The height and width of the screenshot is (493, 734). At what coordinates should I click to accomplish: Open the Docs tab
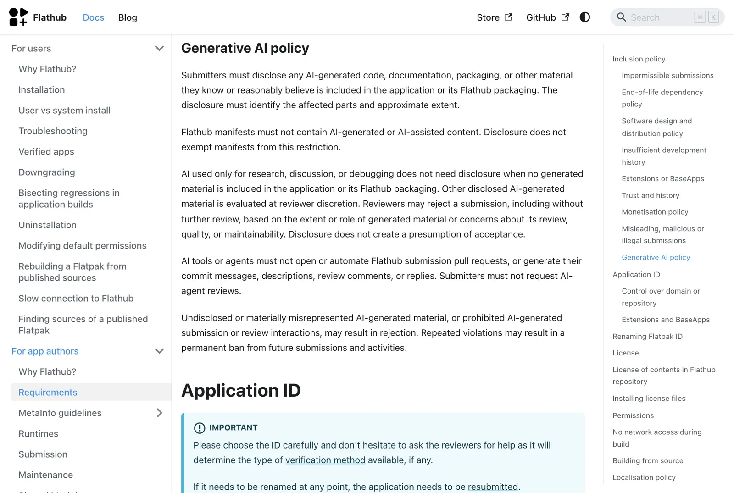click(x=94, y=17)
